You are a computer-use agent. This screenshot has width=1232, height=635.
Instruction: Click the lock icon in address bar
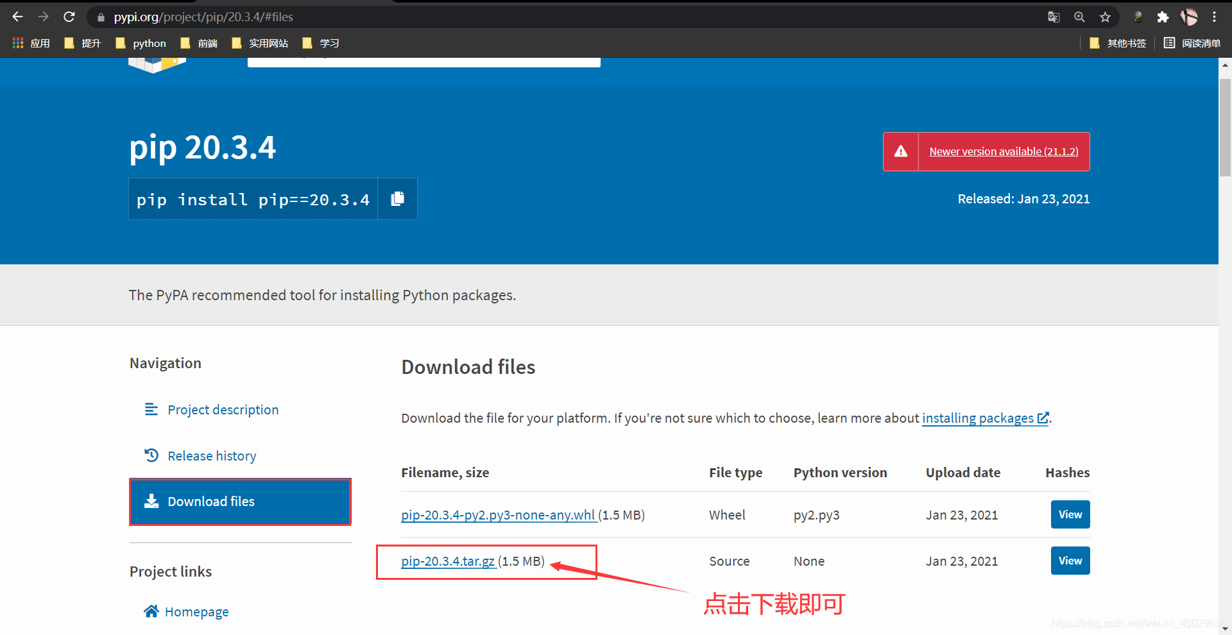tap(101, 17)
